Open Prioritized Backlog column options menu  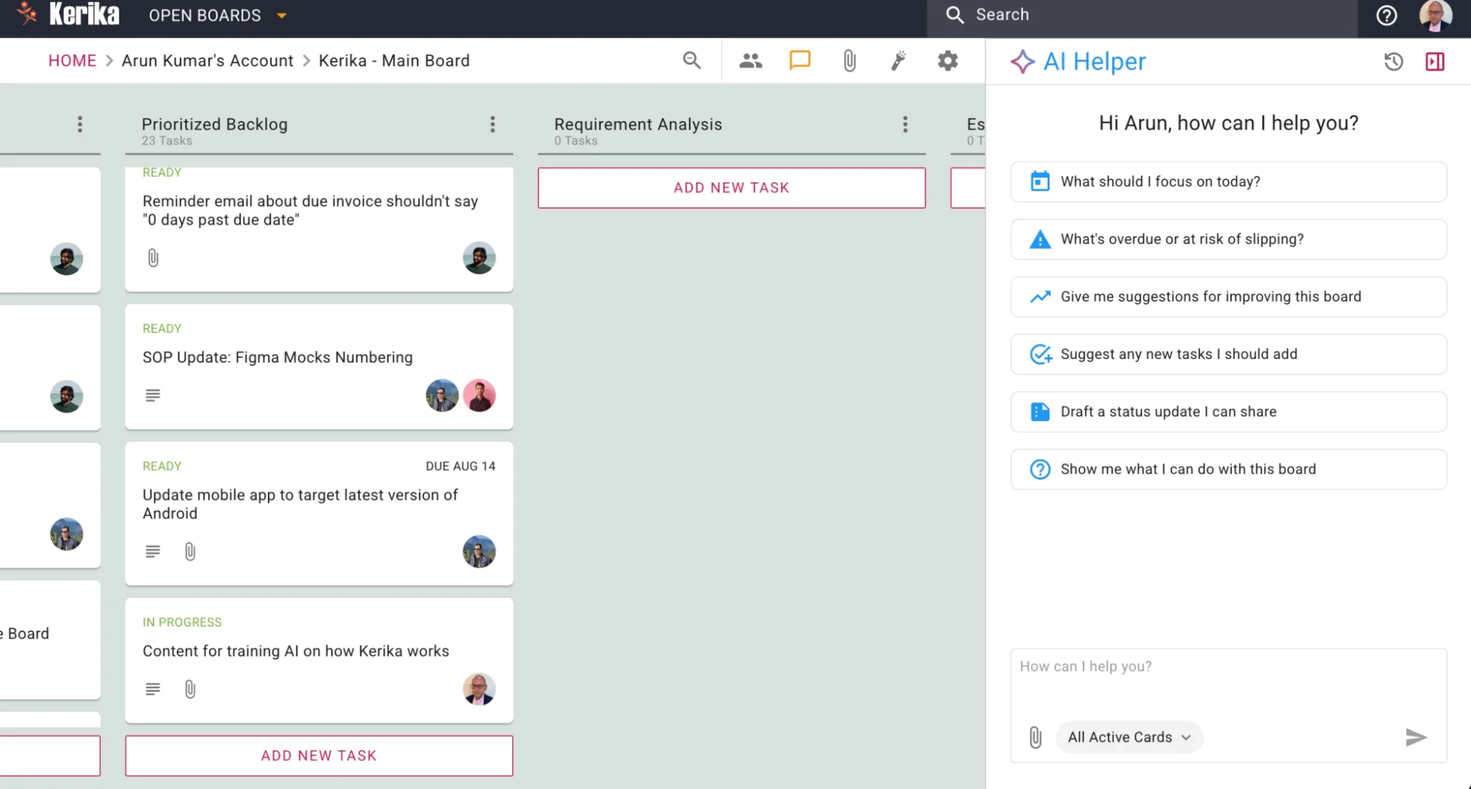(492, 124)
